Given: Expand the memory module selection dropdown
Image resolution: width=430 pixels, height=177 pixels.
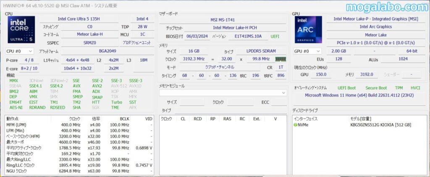Looking at the screenshot, I should tap(223, 93).
